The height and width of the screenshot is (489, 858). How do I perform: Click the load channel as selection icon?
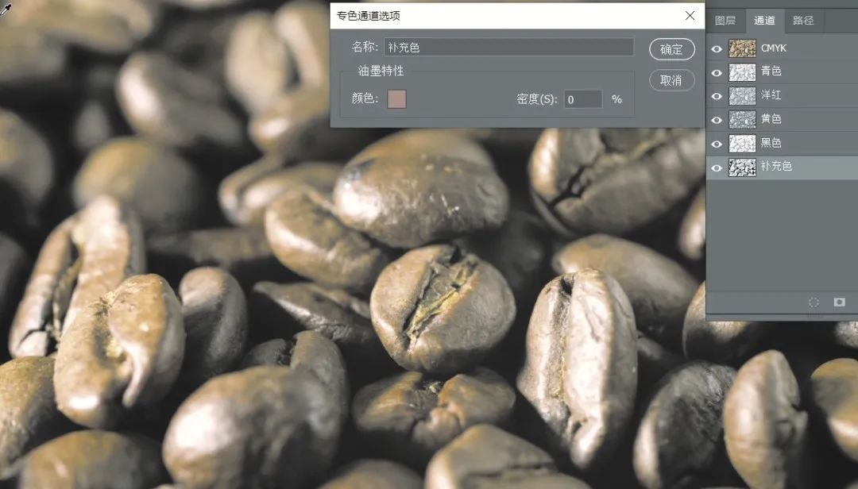[814, 302]
